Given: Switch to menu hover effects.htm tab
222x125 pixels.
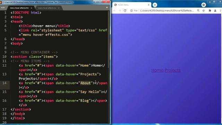Looking at the screenshot, I should click(19, 8).
